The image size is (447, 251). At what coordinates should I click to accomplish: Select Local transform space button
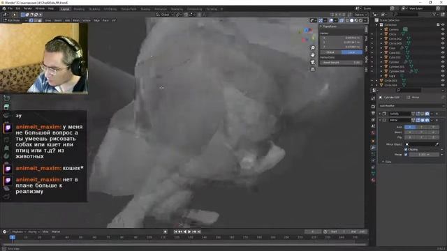pos(352,52)
